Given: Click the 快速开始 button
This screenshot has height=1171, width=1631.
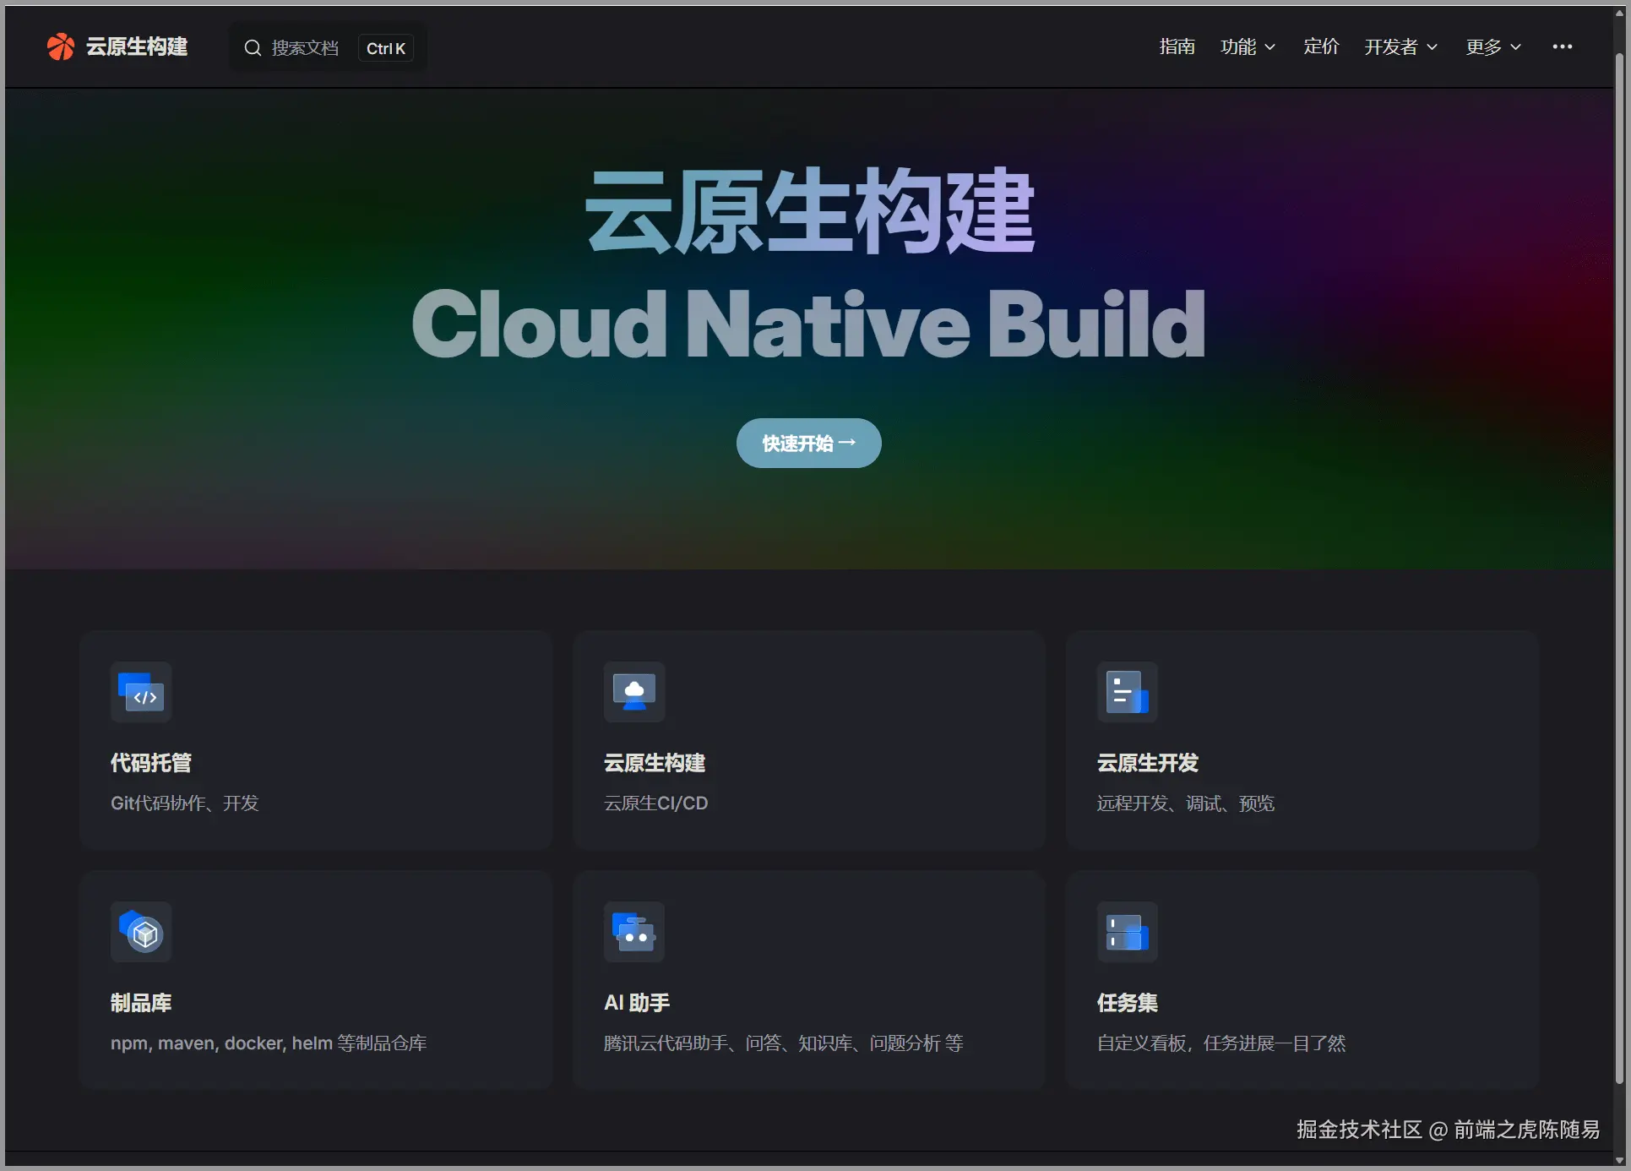Looking at the screenshot, I should tap(808, 444).
